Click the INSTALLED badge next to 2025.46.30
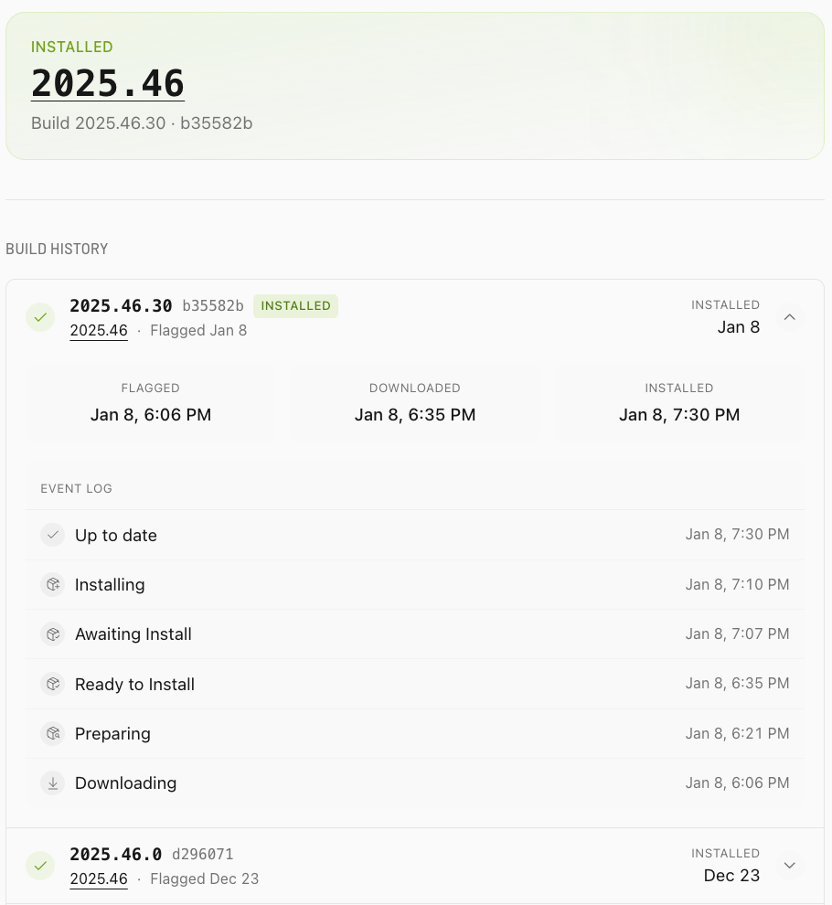This screenshot has width=832, height=905. [295, 306]
